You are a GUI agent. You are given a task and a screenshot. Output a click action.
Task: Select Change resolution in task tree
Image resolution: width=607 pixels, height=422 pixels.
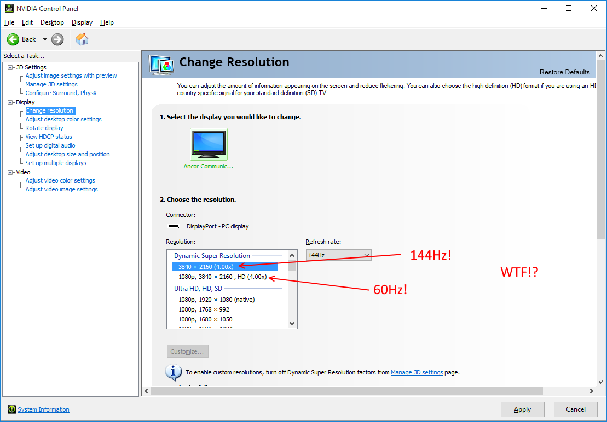tap(50, 110)
